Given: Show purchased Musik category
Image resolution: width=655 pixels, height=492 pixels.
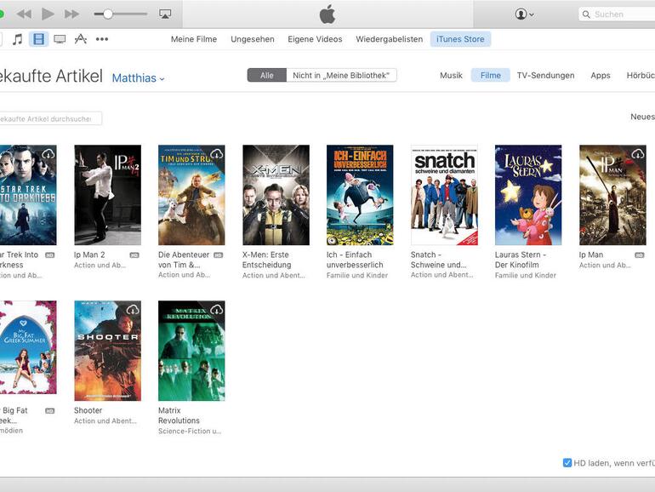Looking at the screenshot, I should (451, 75).
